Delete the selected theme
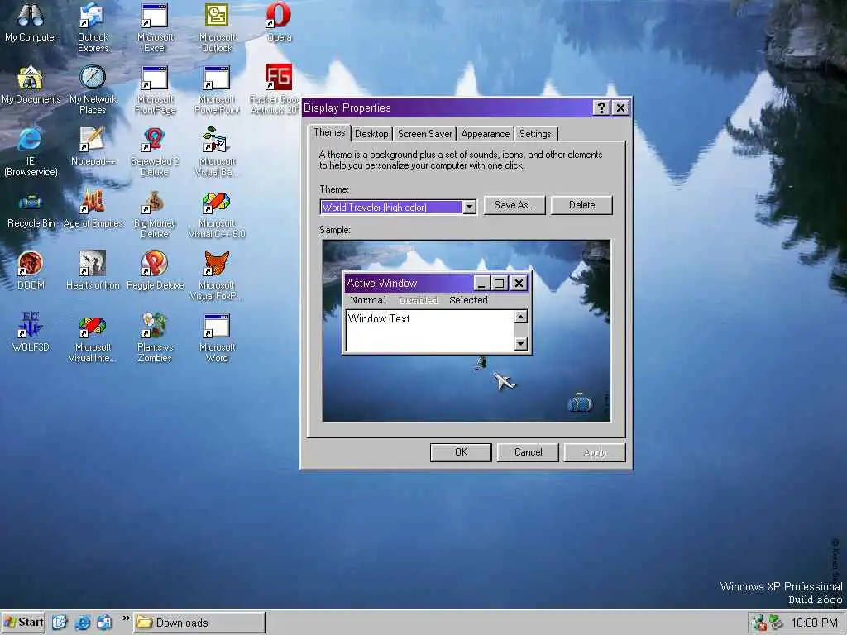This screenshot has width=847, height=635. [x=581, y=205]
